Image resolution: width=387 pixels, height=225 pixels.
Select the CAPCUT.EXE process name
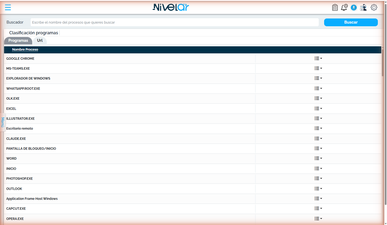(x=16, y=208)
